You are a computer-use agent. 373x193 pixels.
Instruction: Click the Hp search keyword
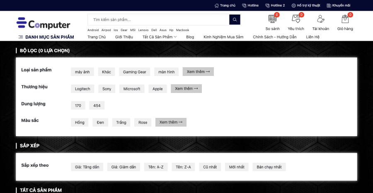pos(171,30)
